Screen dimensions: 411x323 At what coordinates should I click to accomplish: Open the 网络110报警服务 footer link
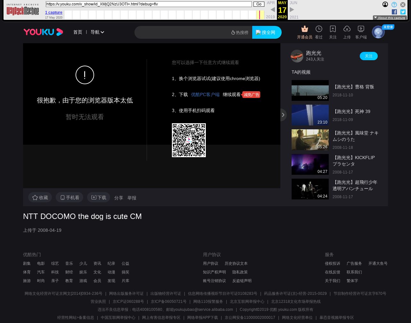pyautogui.click(x=208, y=302)
